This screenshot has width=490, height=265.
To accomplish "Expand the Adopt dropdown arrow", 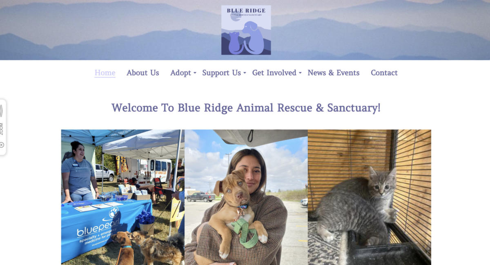I will (195, 73).
